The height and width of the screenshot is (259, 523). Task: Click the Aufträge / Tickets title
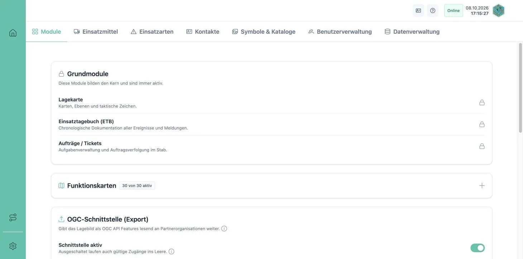(x=80, y=143)
